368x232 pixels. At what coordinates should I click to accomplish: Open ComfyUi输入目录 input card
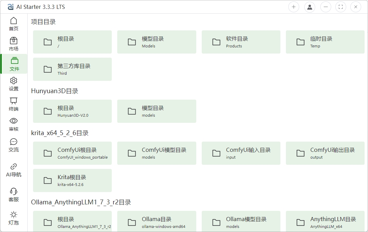point(241,153)
